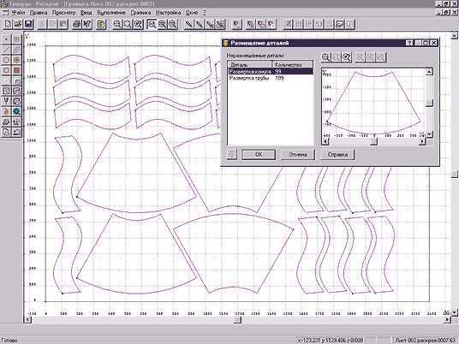Open the Настройка menu
Screen dimensions: 459x344
click(x=168, y=13)
